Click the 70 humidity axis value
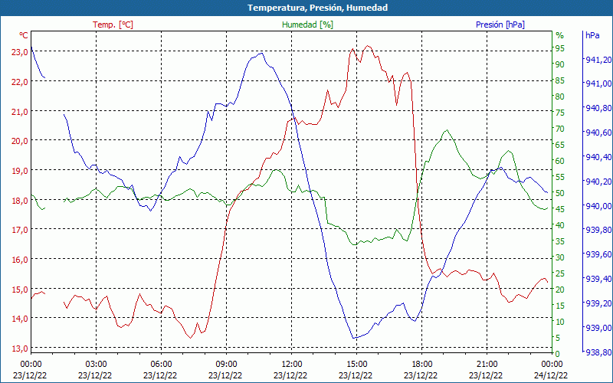613x383 pixels. (560, 129)
